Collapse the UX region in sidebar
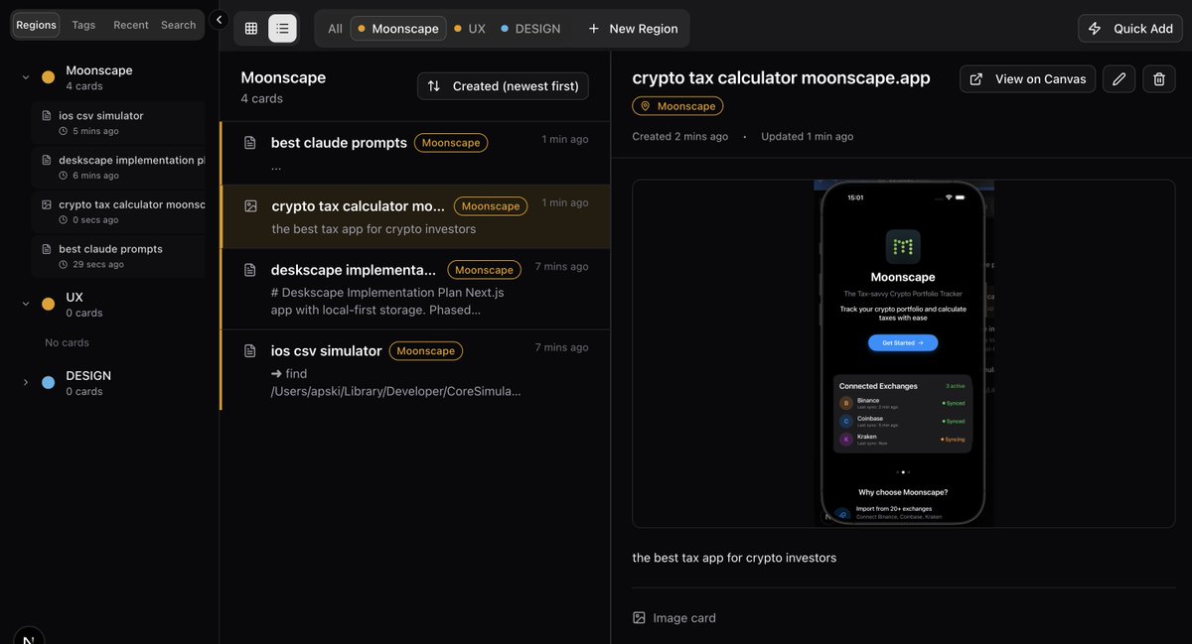 click(x=26, y=304)
